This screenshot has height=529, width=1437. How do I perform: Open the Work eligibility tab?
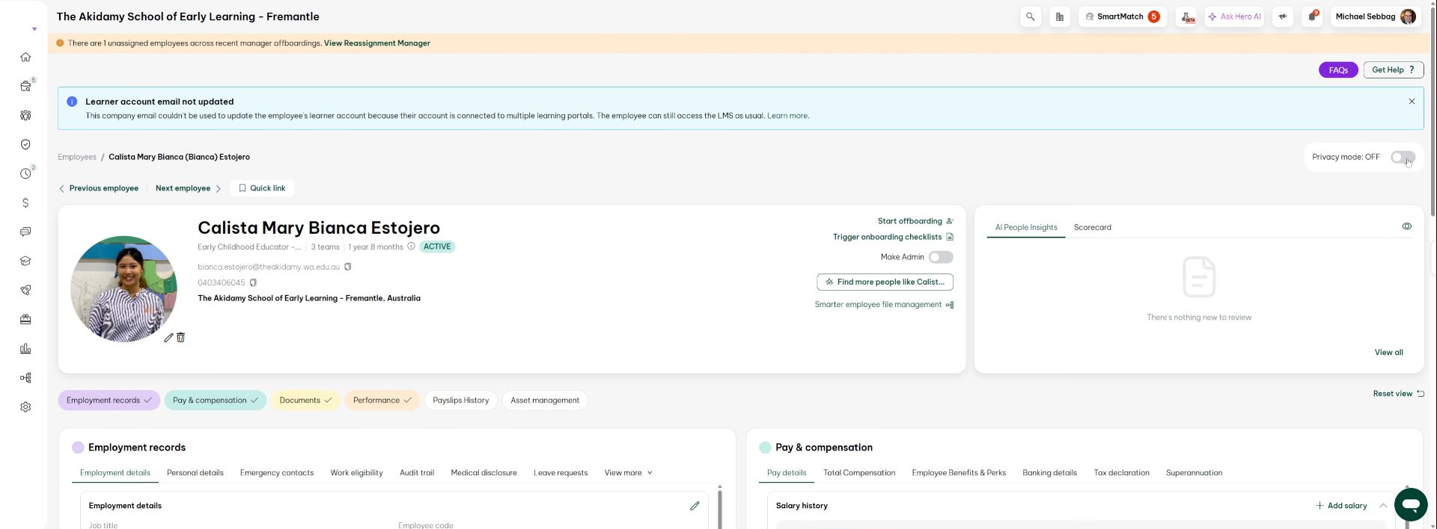[357, 473]
